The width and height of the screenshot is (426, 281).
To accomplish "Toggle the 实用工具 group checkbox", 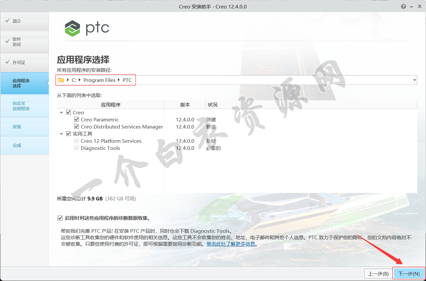I will point(68,134).
